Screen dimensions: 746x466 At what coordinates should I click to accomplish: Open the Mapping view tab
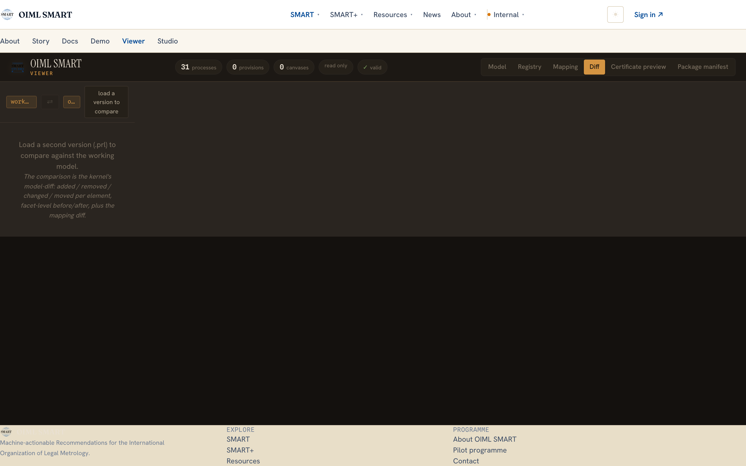tap(565, 67)
